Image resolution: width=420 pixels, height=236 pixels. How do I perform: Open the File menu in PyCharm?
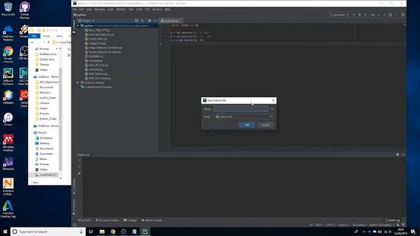[x=75, y=9]
